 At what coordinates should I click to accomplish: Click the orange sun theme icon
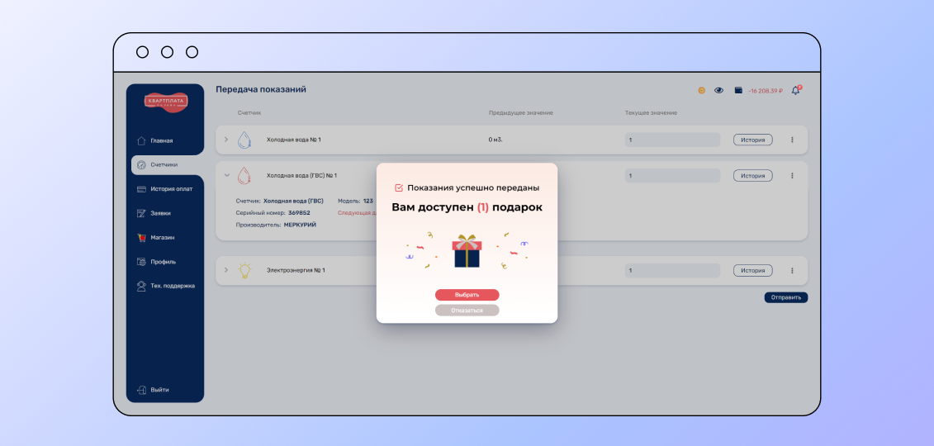click(x=701, y=90)
